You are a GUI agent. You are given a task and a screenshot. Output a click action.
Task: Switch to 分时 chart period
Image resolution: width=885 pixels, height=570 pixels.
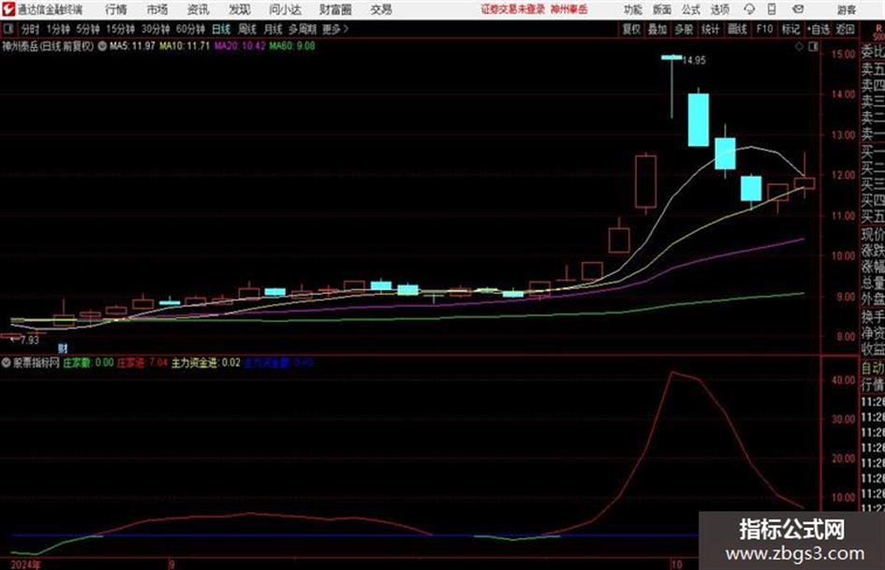coord(31,29)
